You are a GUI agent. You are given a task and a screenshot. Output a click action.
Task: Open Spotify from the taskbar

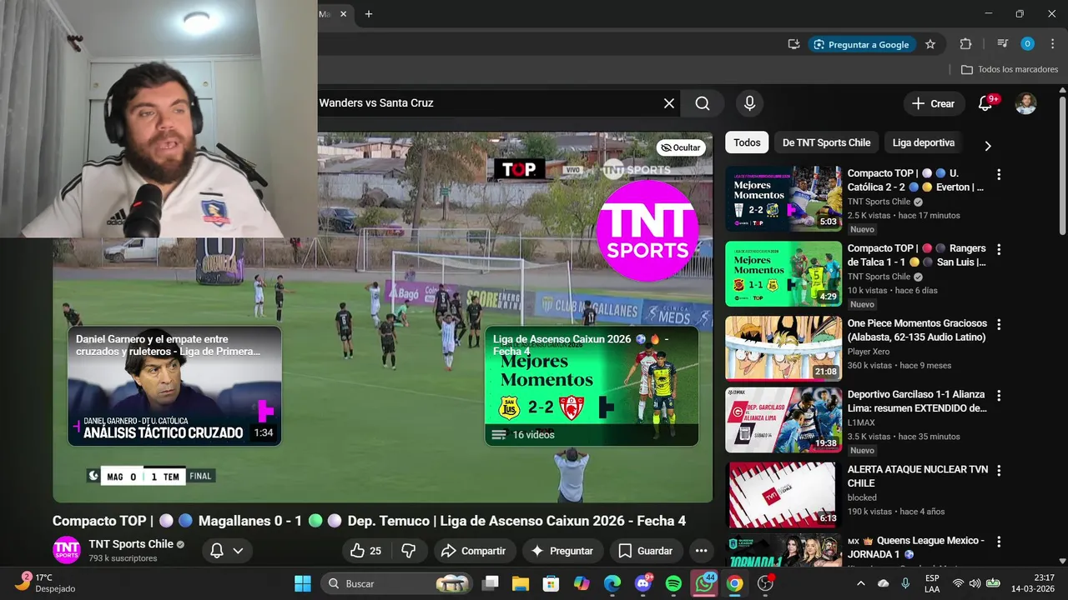tap(673, 583)
